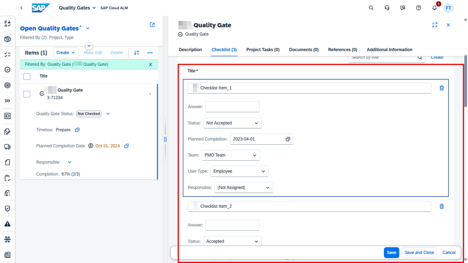
Task: Open Responsible dropdown showing (Not Assigned)
Action: [x=244, y=188]
